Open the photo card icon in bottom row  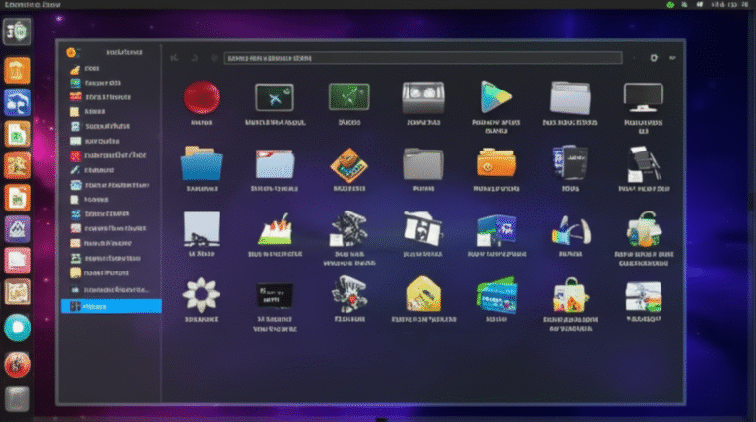(644, 297)
